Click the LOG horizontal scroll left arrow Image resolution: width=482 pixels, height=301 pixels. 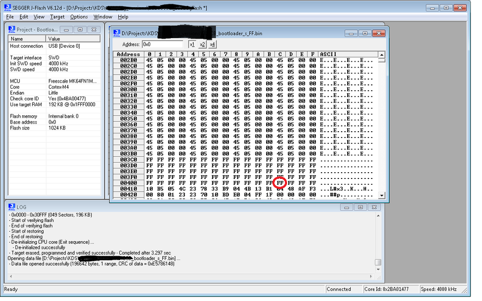point(11,276)
